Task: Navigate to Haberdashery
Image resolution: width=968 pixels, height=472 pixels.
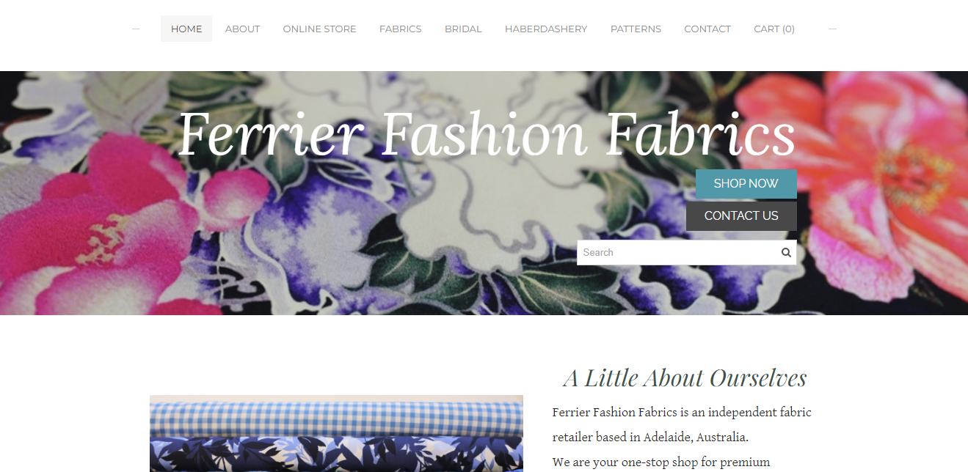Action: [x=546, y=29]
